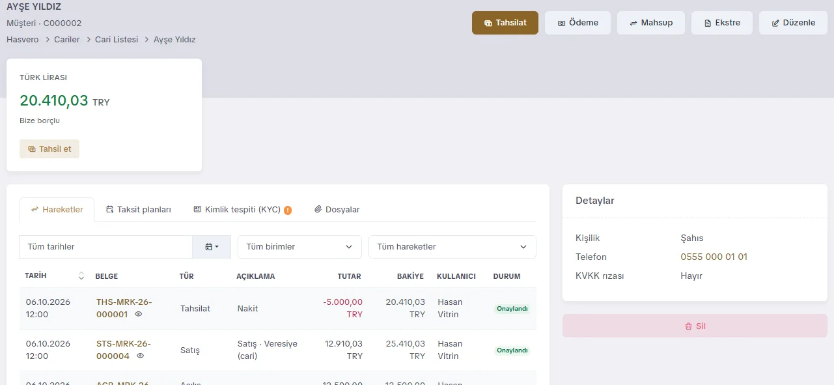This screenshot has height=385, width=834.
Task: Expand the Tüm hareketler filter dropdown
Action: [x=452, y=247]
